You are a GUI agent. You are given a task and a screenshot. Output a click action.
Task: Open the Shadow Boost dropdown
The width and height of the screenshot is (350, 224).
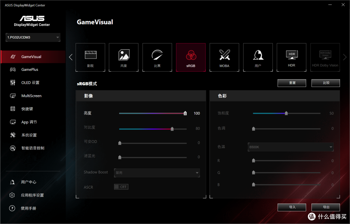pos(157,173)
